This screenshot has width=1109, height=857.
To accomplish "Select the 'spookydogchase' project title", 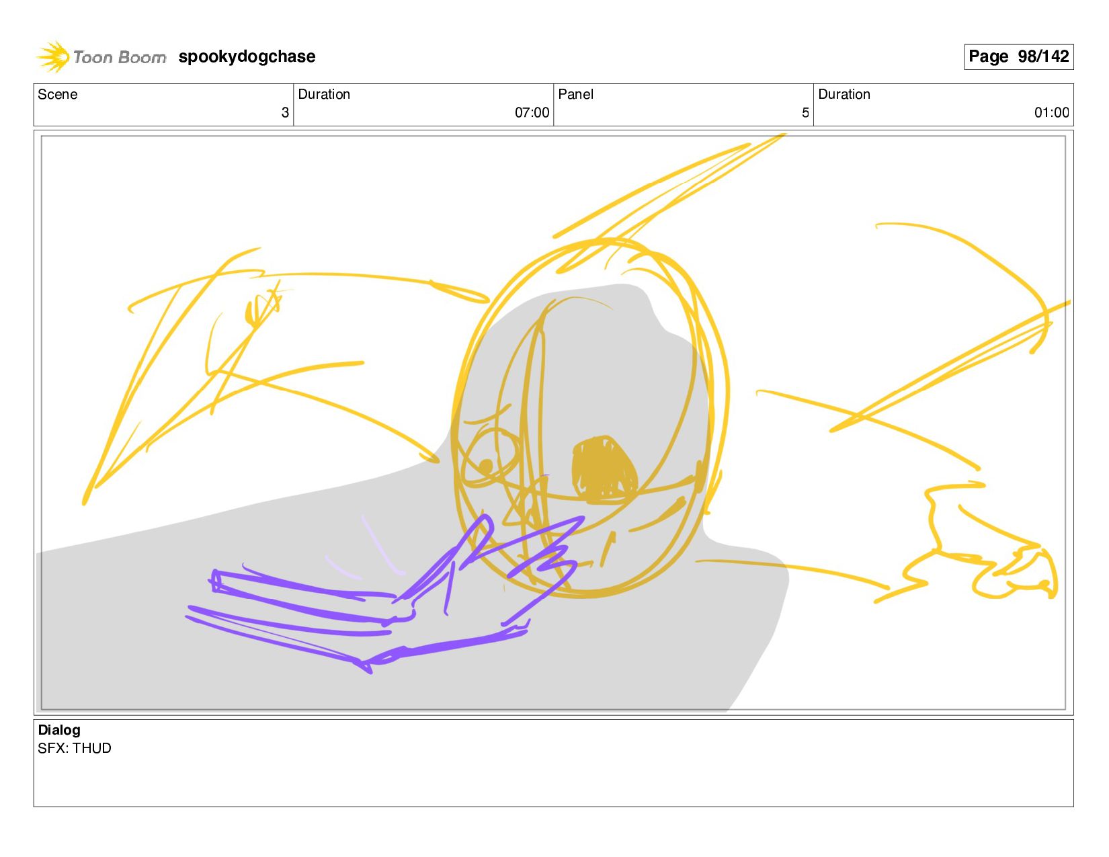I will [247, 56].
